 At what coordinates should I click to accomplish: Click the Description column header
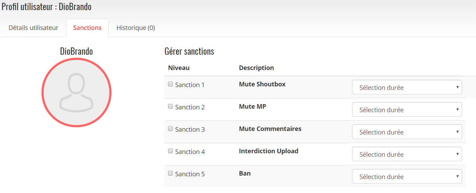point(256,68)
